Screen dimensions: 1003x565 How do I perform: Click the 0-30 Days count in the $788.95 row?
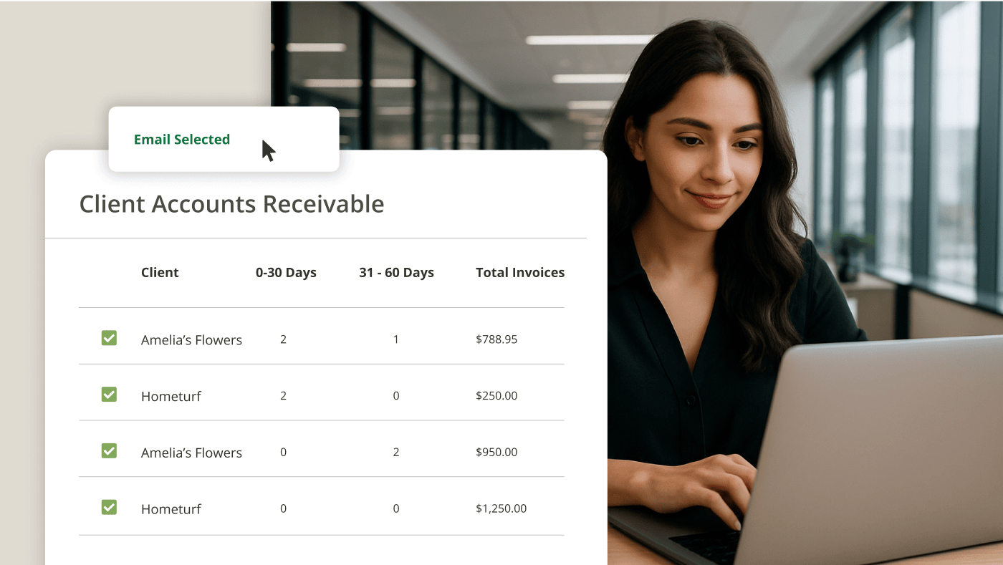click(x=284, y=339)
